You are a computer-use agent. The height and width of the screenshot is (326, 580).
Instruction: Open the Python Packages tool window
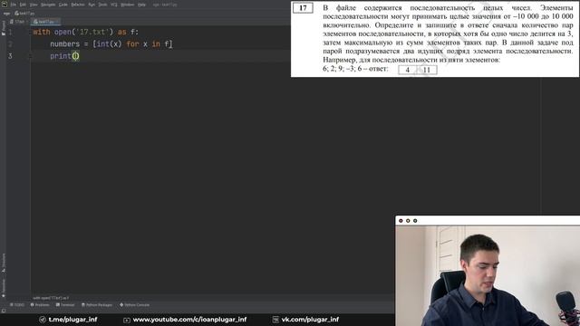97,305
